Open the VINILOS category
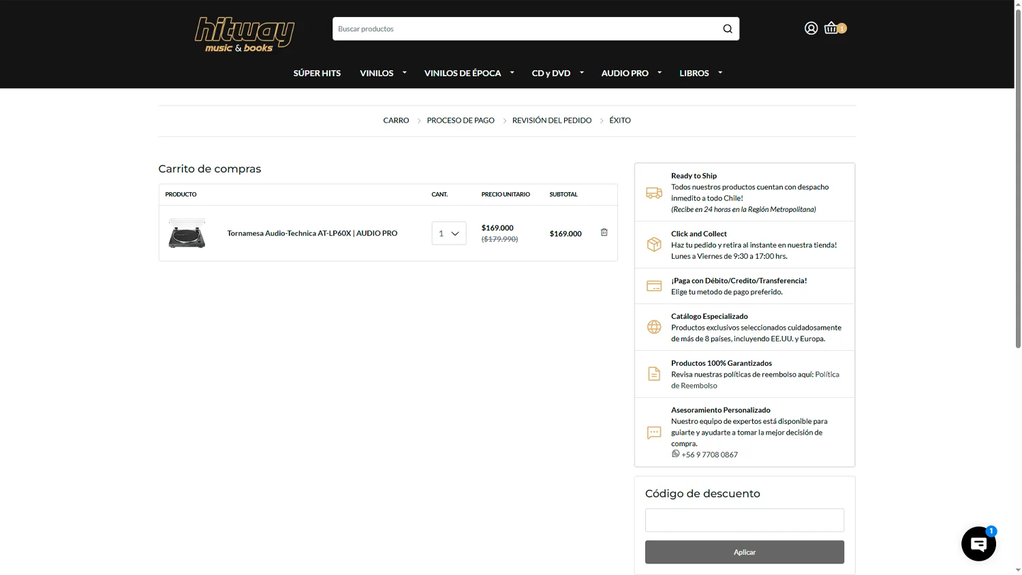 coord(377,73)
